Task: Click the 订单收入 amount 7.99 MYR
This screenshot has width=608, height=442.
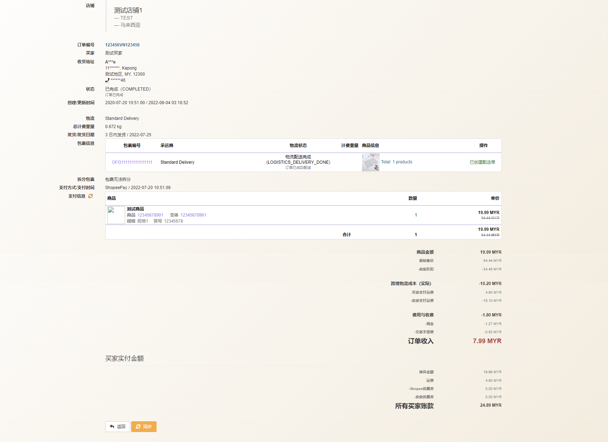Action: [x=487, y=341]
